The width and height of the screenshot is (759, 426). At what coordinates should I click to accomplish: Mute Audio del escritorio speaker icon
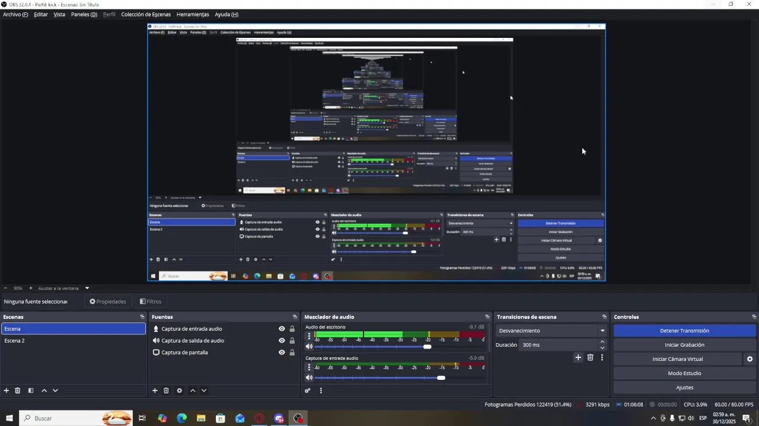click(309, 347)
